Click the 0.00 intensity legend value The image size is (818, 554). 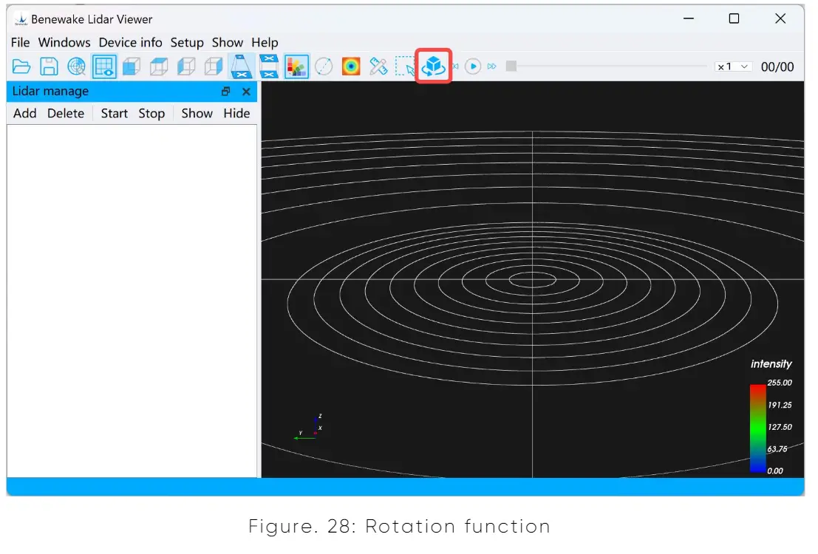[774, 471]
